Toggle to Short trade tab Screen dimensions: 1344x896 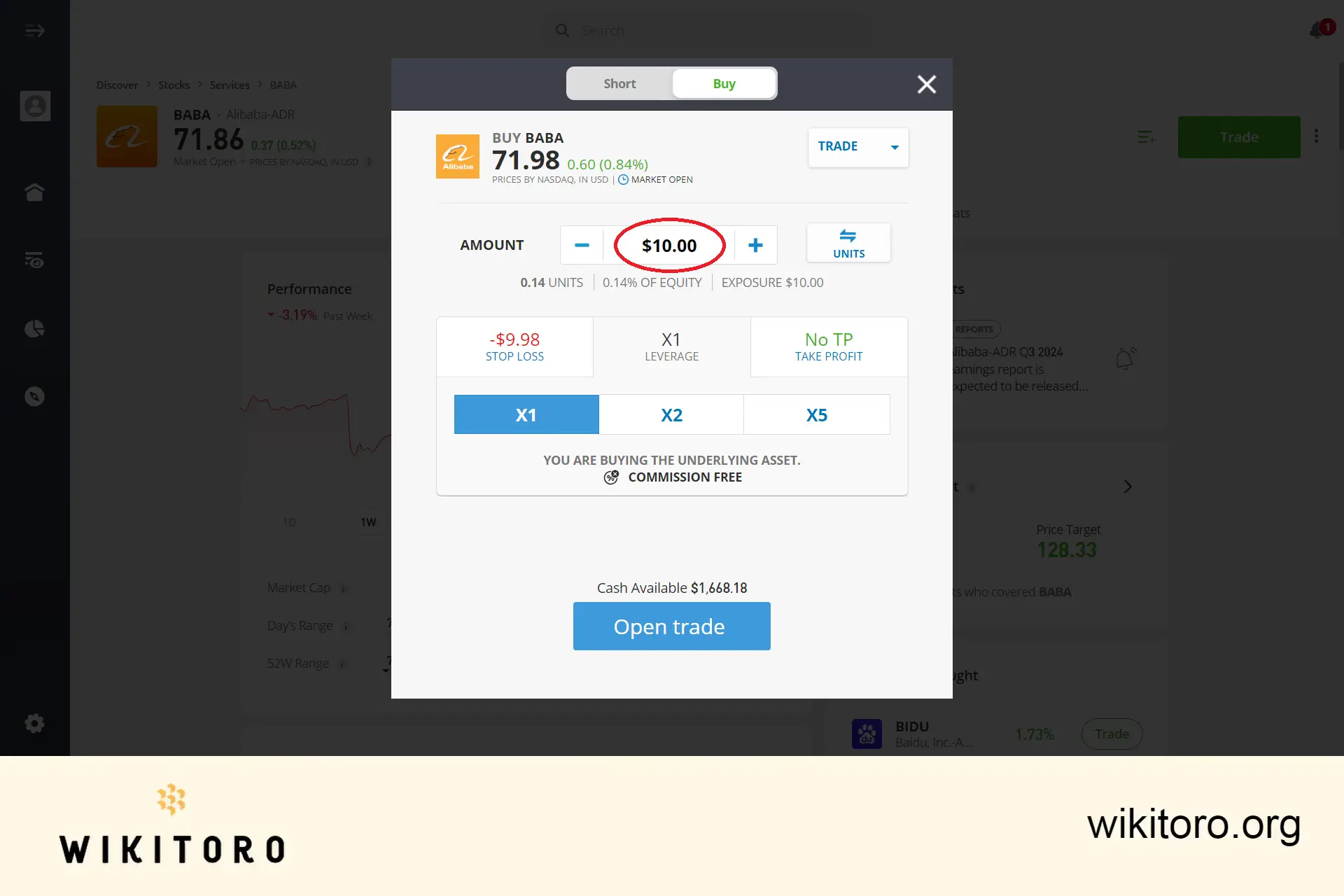pyautogui.click(x=618, y=83)
